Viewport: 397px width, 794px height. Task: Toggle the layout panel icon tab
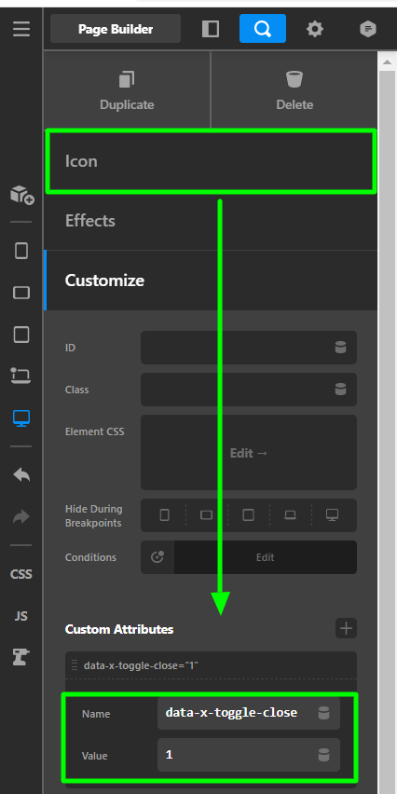click(211, 29)
